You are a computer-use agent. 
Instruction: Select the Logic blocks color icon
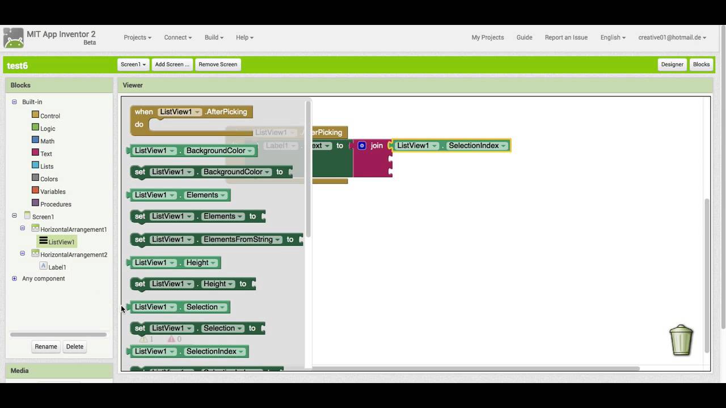(35, 127)
